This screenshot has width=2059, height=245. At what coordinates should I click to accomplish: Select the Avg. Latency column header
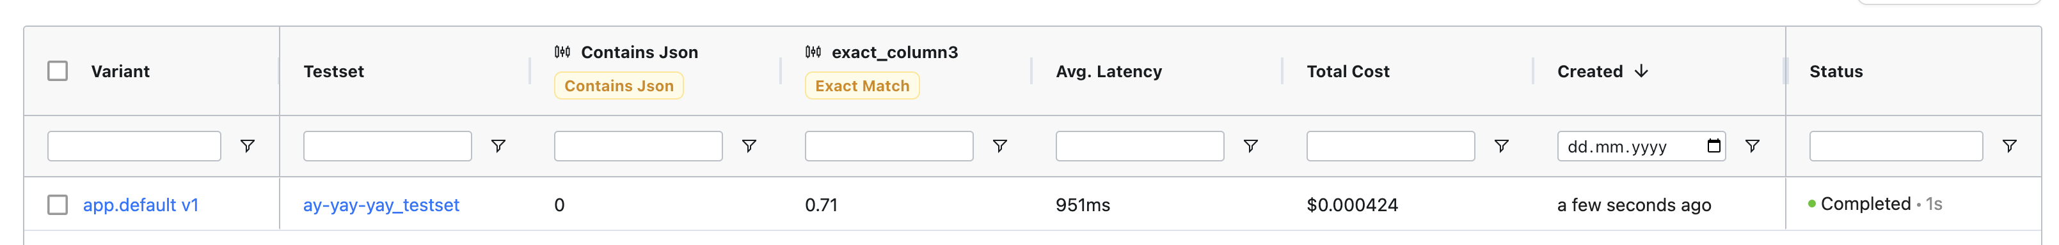[x=1109, y=71]
